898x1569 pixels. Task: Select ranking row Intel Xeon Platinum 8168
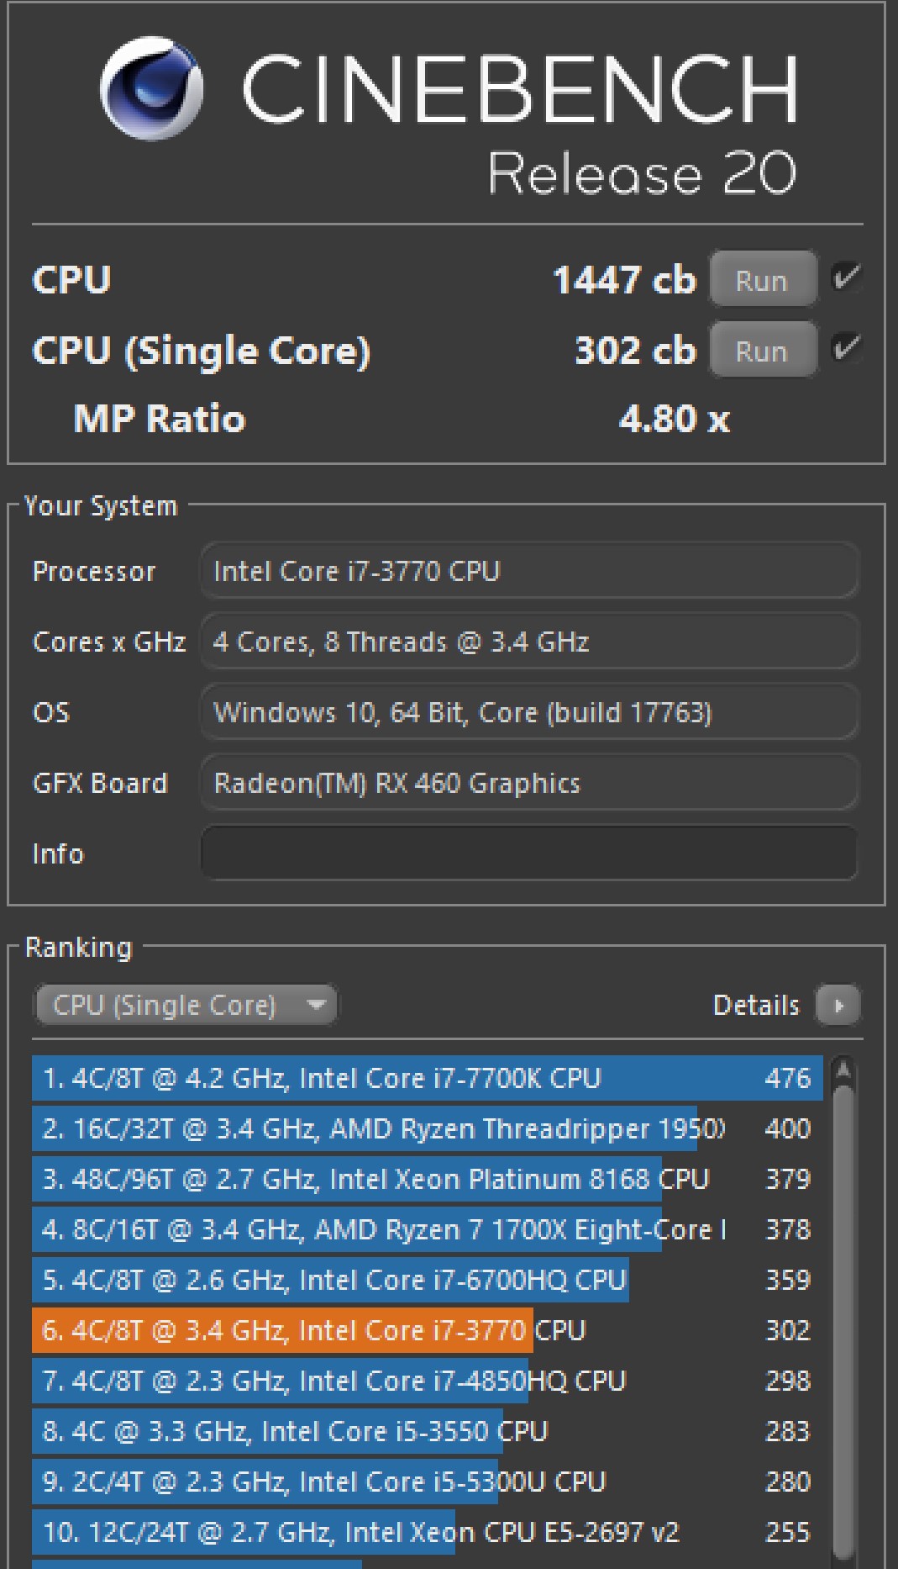[428, 1179]
